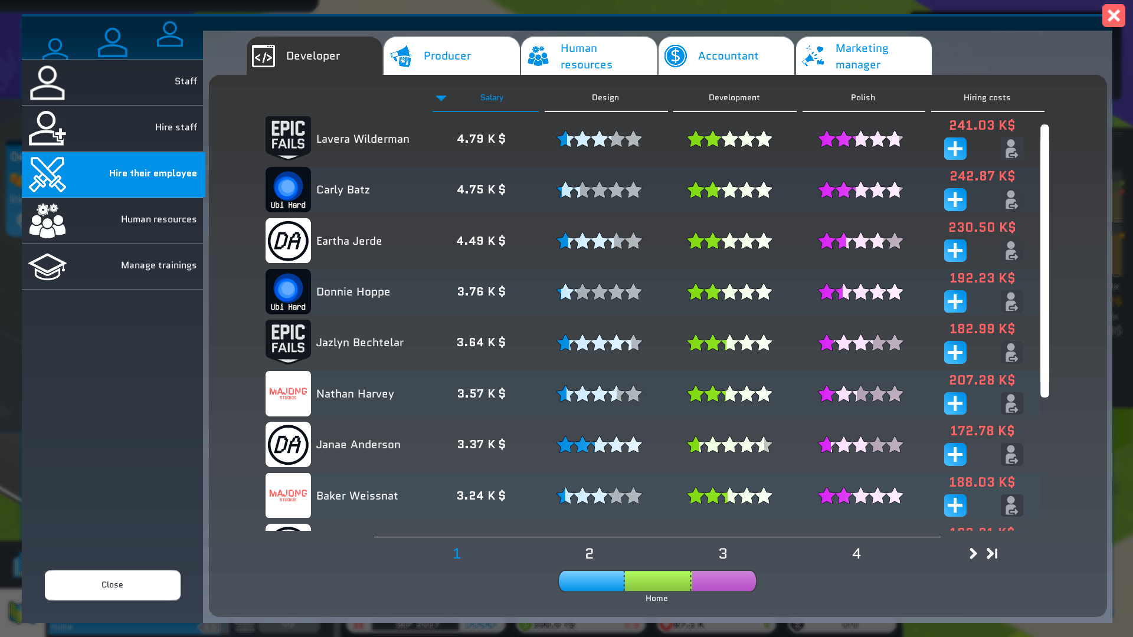Sort employees by Development skill
This screenshot has height=637, width=1133.
[x=734, y=98]
